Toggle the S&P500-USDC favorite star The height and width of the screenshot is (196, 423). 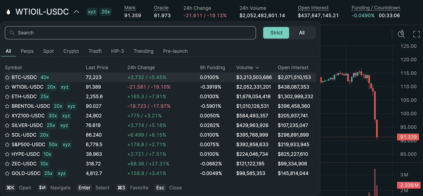[7, 144]
